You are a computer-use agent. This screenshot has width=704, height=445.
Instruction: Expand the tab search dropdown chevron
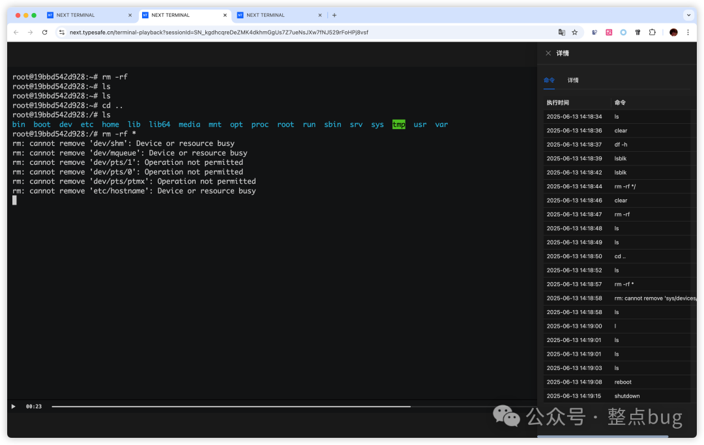pos(688,15)
